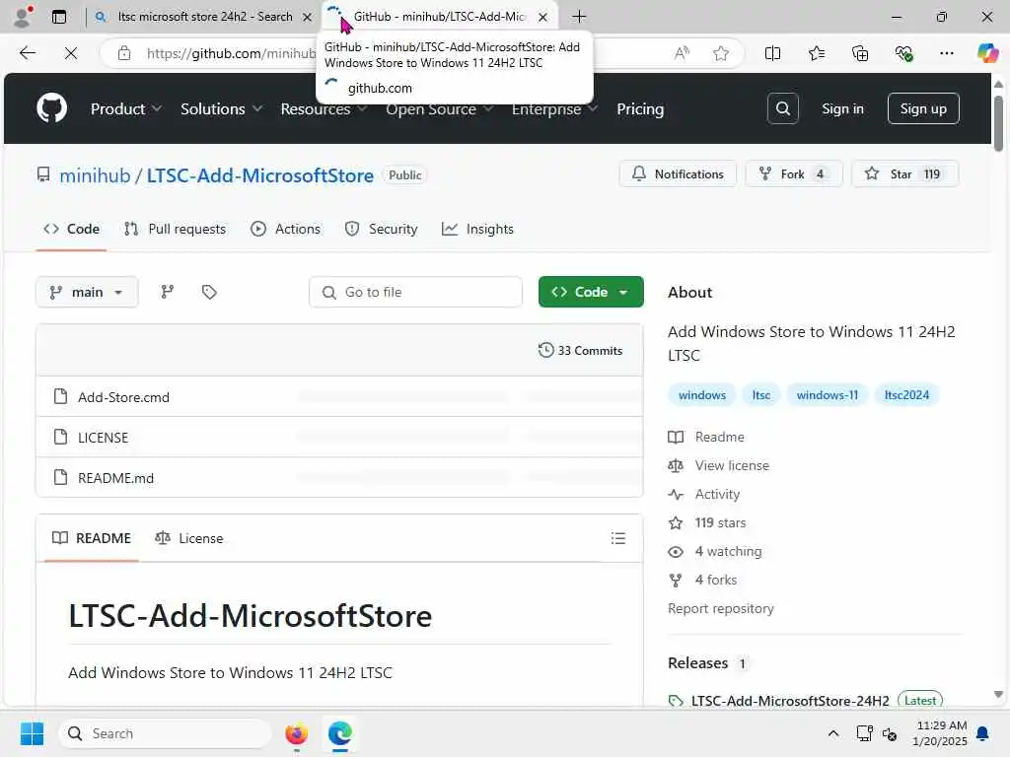Viewport: 1010px width, 757px height.
Task: Open the Add-Store.cmd file
Action: click(123, 397)
